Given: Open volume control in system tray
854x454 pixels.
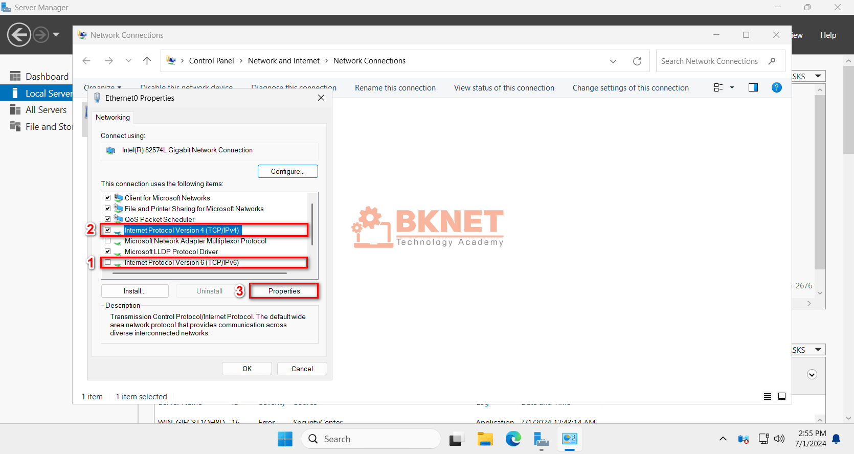Looking at the screenshot, I should coord(779,439).
